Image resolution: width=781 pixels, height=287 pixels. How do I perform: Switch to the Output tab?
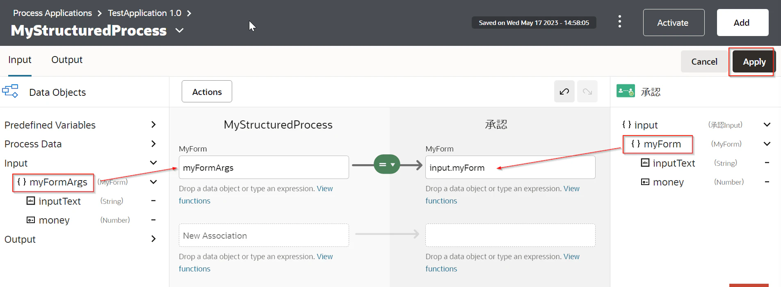67,60
